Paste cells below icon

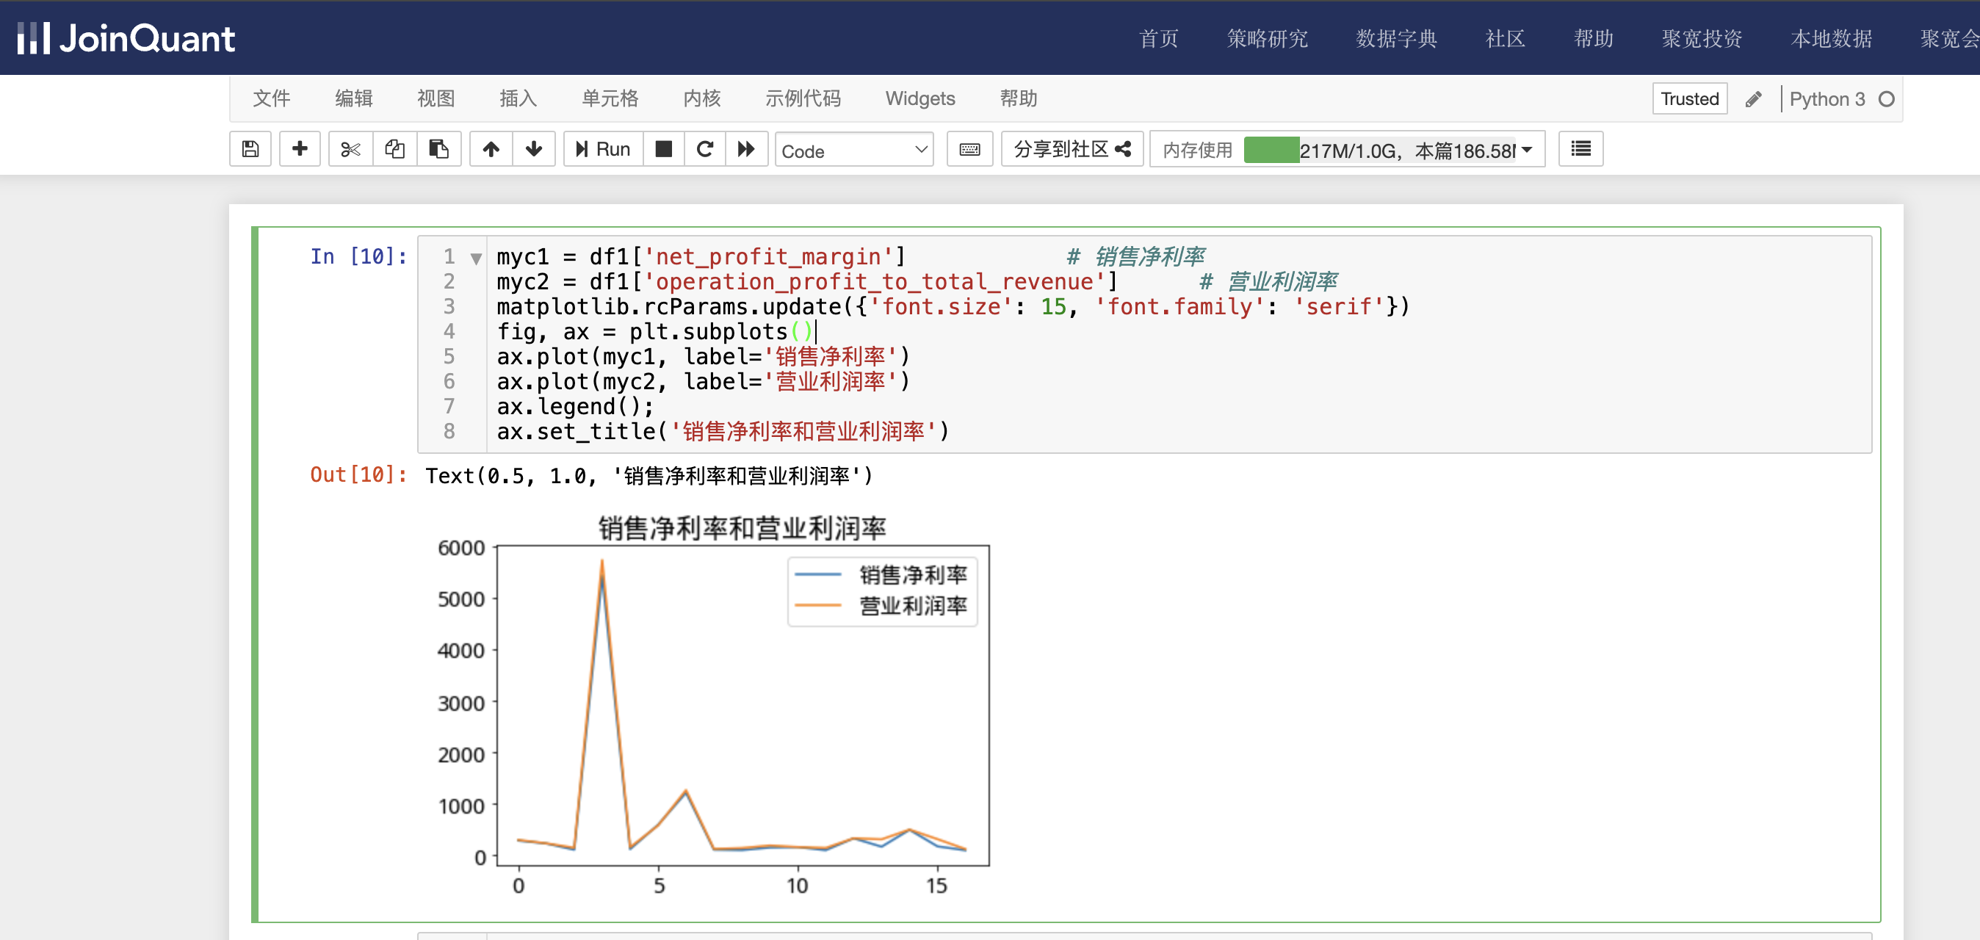click(x=439, y=149)
